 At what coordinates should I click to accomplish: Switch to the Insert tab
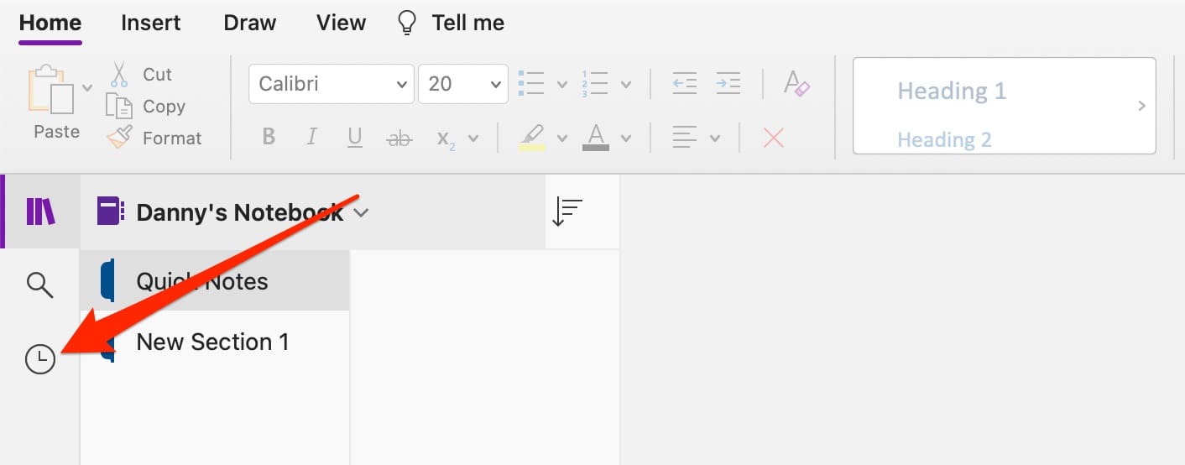[x=152, y=23]
